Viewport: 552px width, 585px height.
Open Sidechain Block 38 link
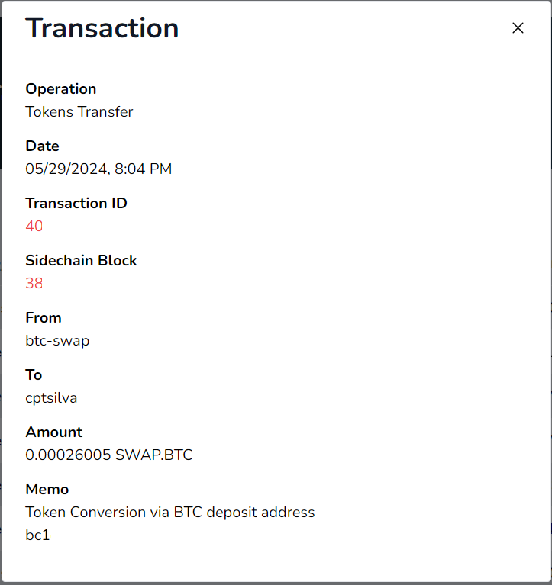click(34, 284)
